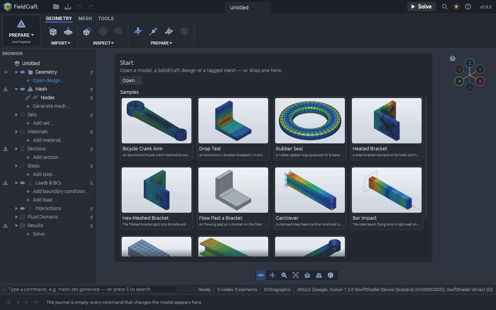
Task: Click the search magnifier icon beside Solve
Action: [x=445, y=7]
